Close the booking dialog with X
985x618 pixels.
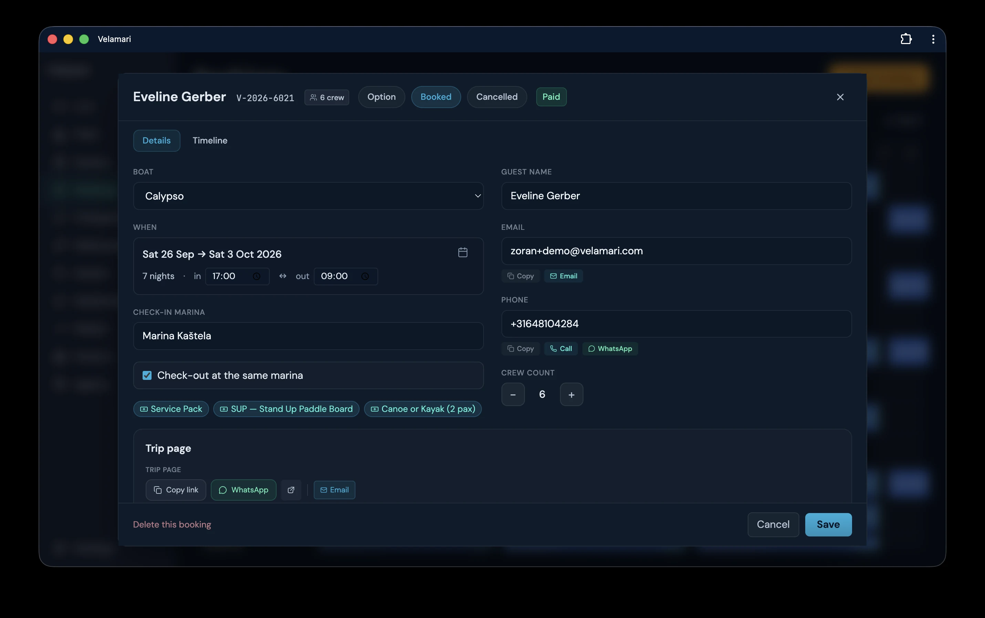[840, 97]
